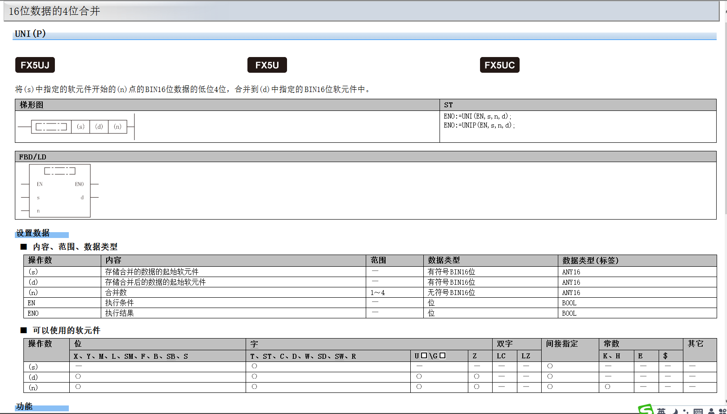Toggle the 英 English input mode
Screen dimensions: 727x414
point(661,411)
